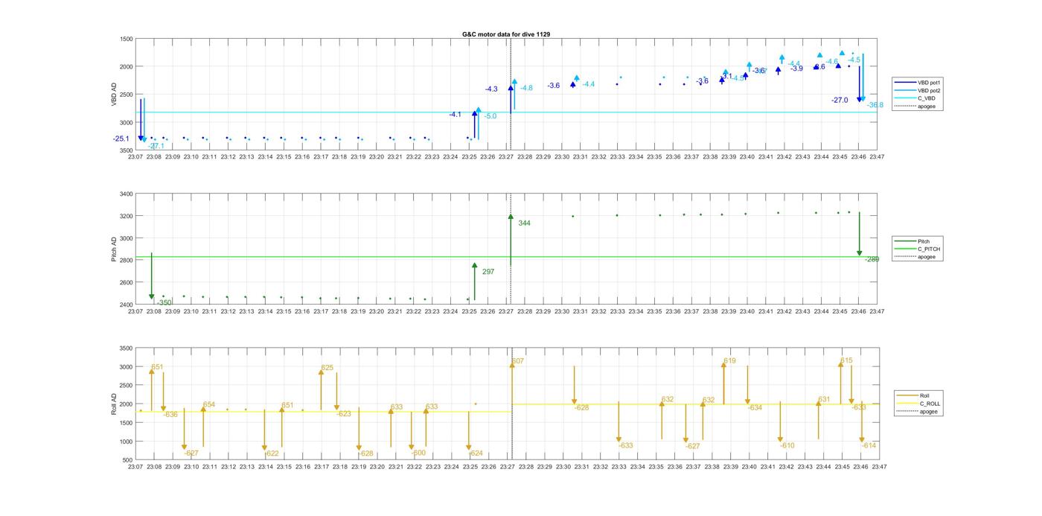
Task: Click the '-623' roll data label
Action: point(344,413)
